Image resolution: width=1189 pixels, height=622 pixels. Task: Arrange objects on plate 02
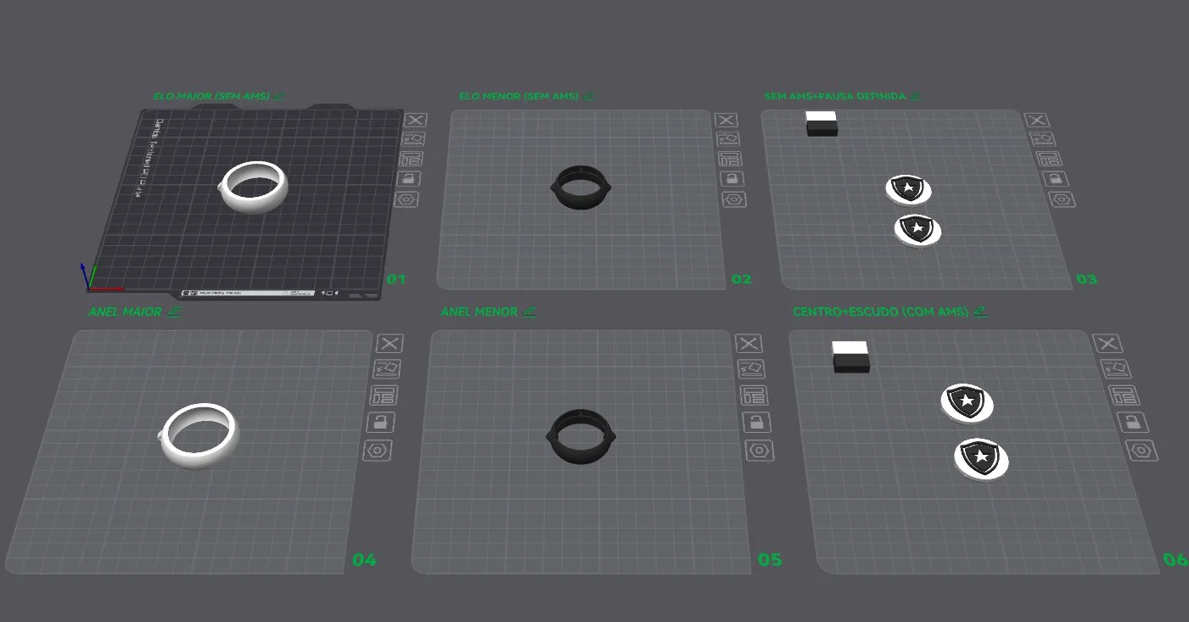tap(730, 159)
